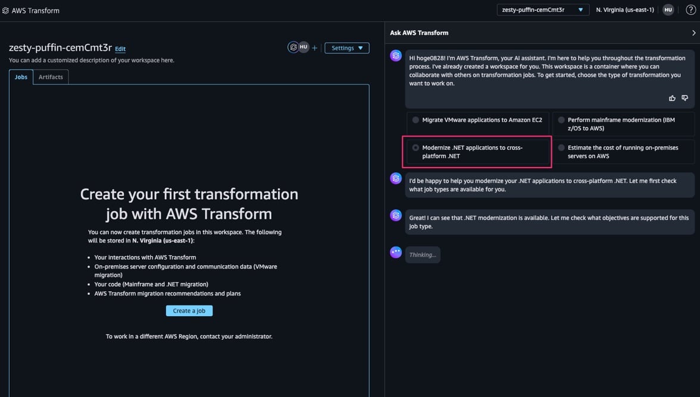Click the Edit link next to workspace name

pyautogui.click(x=120, y=49)
